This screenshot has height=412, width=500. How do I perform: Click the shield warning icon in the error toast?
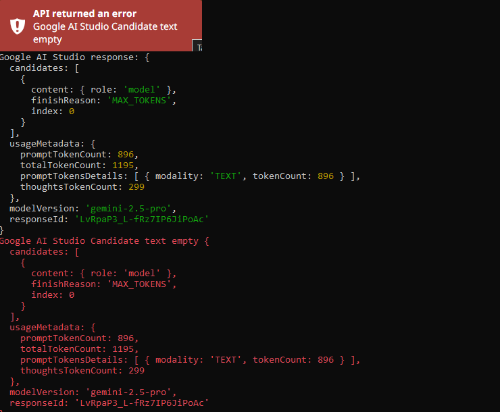click(18, 26)
